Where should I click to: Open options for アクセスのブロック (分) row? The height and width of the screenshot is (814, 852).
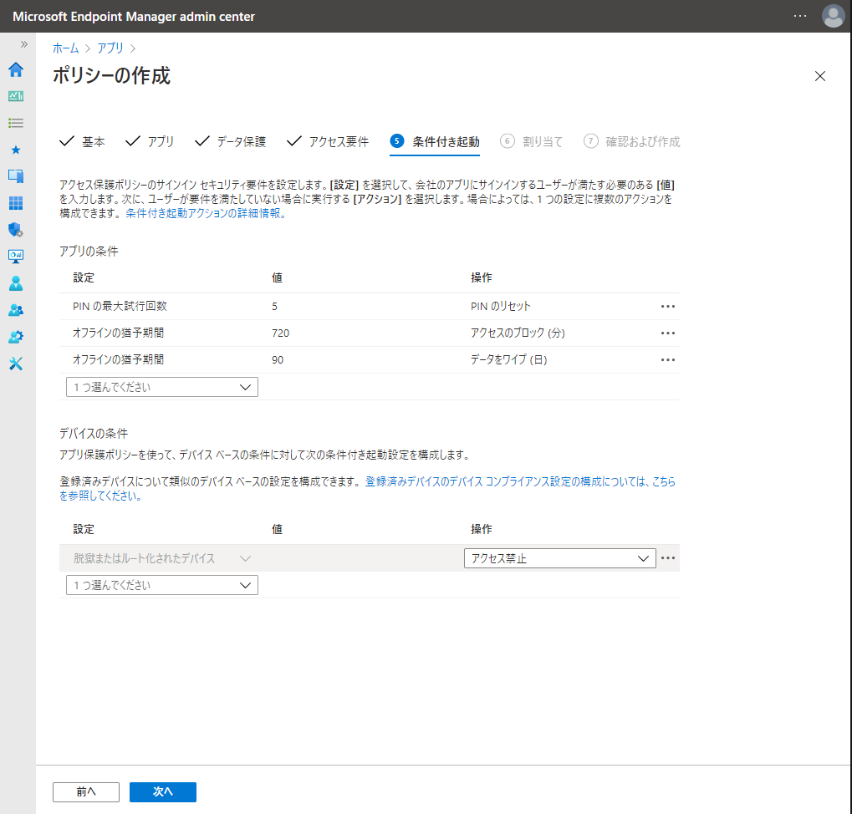coord(668,333)
